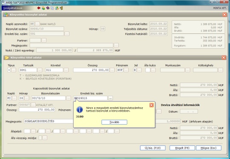Click the colored spheres toolbar icon
Viewport: 230px width, 159px height.
(57, 8)
